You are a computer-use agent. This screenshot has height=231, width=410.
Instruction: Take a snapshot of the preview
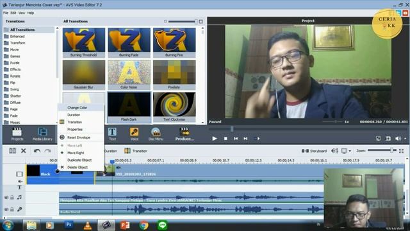(388, 139)
